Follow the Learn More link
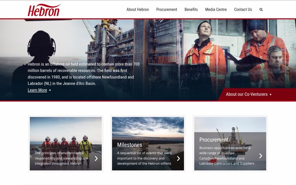This screenshot has height=185, width=296. tap(37, 90)
